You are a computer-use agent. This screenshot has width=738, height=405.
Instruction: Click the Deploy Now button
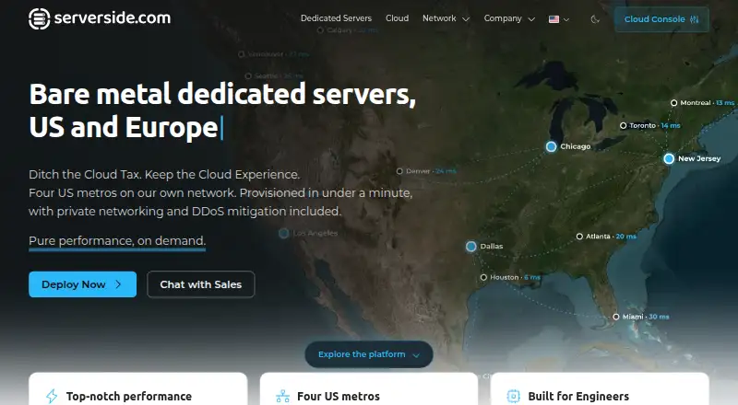pyautogui.click(x=82, y=284)
